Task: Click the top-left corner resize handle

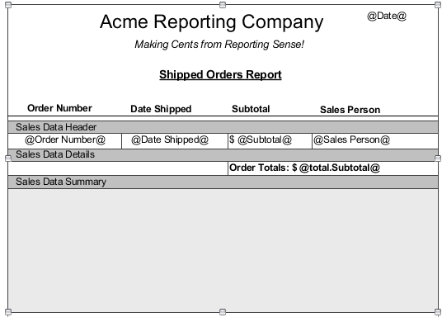Action: 8,5
